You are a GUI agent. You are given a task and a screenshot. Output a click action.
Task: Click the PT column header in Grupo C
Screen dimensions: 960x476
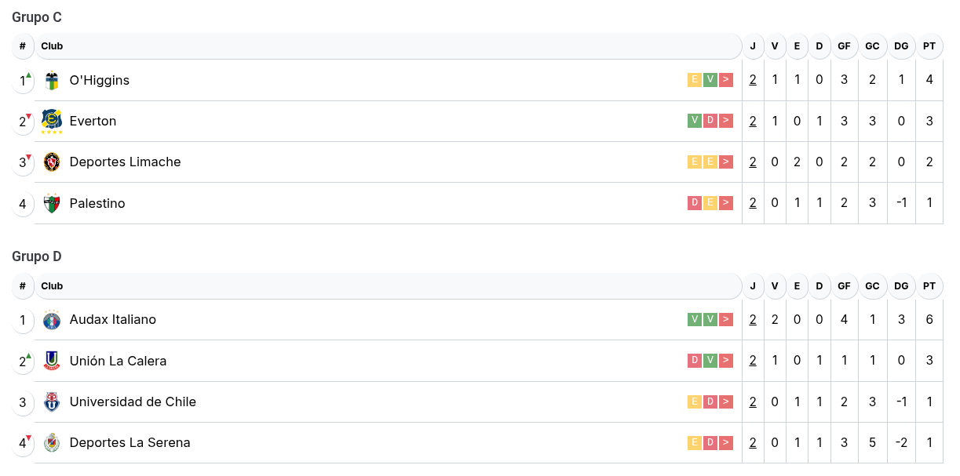tap(929, 46)
